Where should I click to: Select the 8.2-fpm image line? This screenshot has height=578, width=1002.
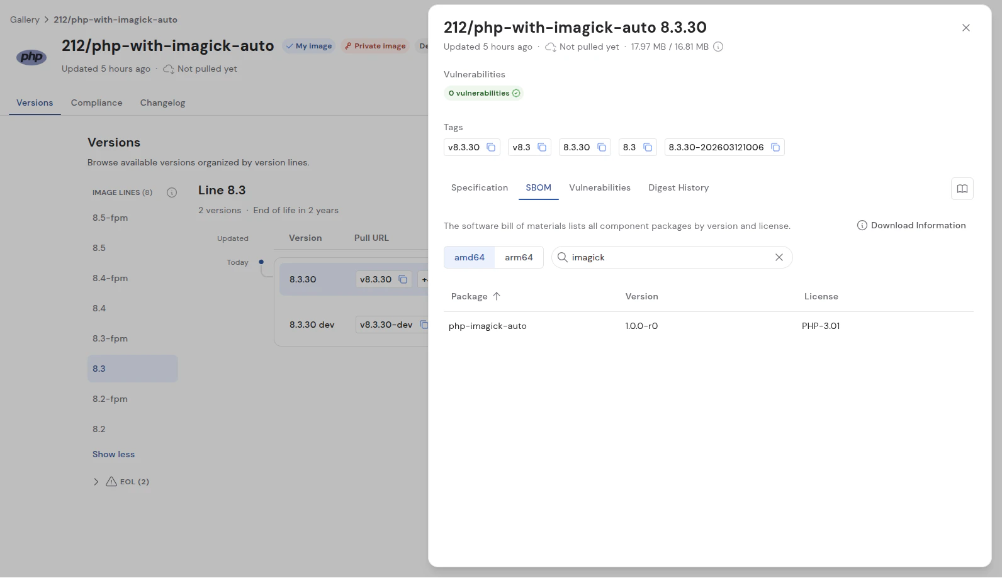[132, 399]
